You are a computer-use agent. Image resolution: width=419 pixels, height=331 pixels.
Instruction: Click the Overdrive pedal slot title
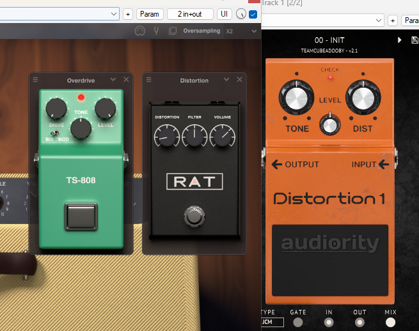click(81, 81)
